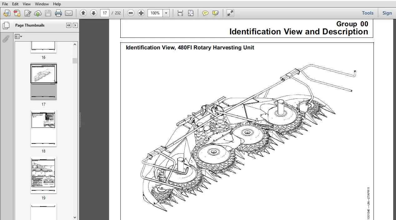Click 'Identification View, 480FI Rotary Harvesting Unit' text
396x220 pixels.
(x=190, y=47)
